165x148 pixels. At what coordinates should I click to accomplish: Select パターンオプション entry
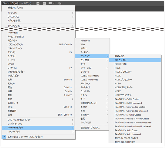(x=39, y=48)
